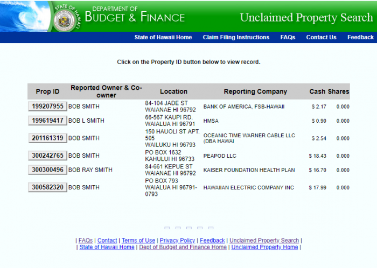This screenshot has height=268, width=377.
Task: Open Unclaimed Property Search footer link
Action: (x=264, y=241)
